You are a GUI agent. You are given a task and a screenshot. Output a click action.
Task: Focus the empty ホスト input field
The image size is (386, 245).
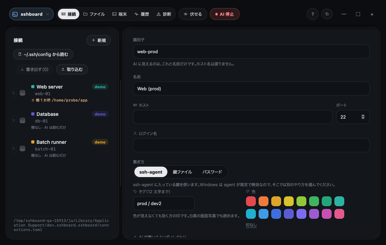233,117
